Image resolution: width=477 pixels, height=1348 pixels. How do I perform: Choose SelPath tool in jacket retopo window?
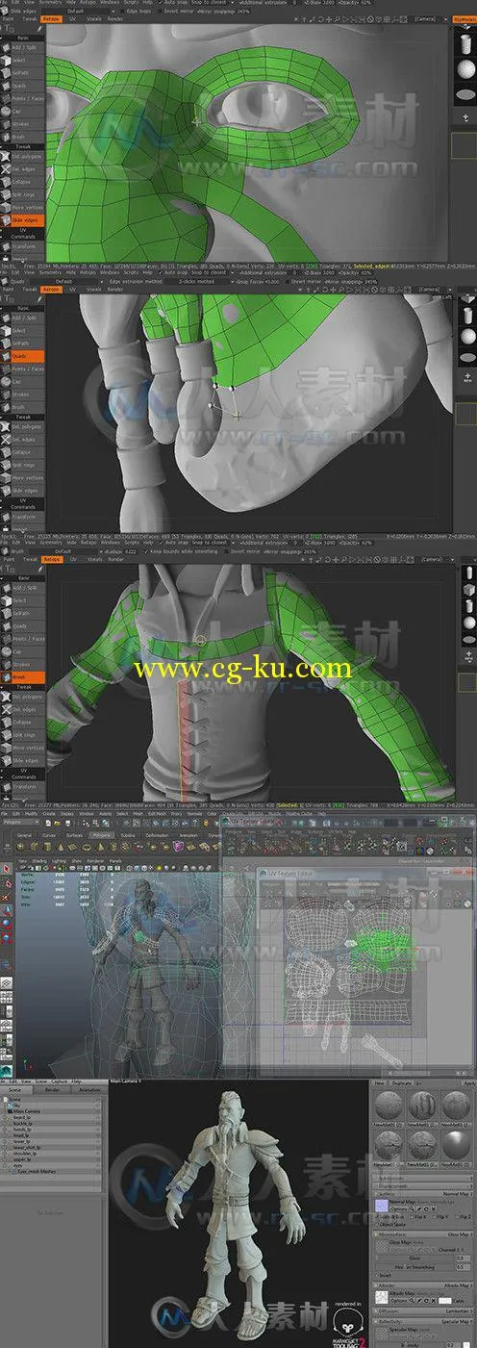(23, 613)
